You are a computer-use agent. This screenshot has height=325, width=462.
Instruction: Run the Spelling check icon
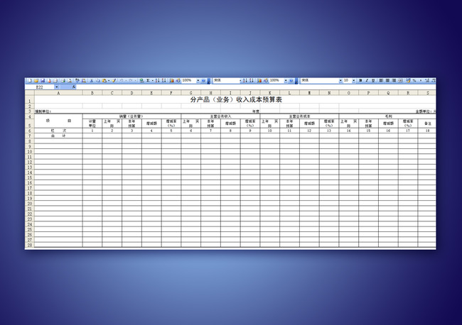coord(77,80)
